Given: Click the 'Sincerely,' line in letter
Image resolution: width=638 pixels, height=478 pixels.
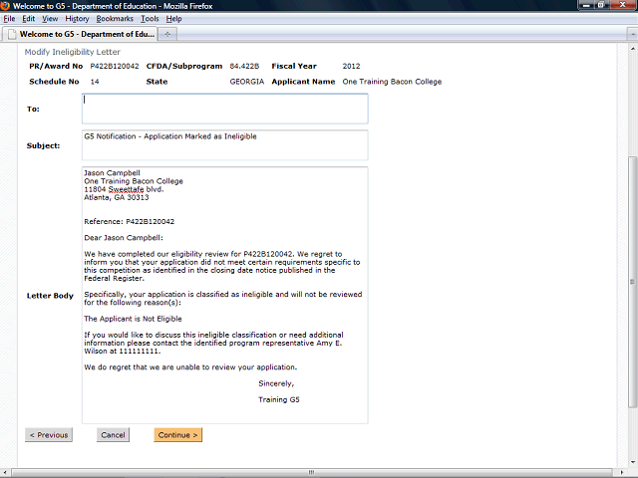Looking at the screenshot, I should pos(276,383).
